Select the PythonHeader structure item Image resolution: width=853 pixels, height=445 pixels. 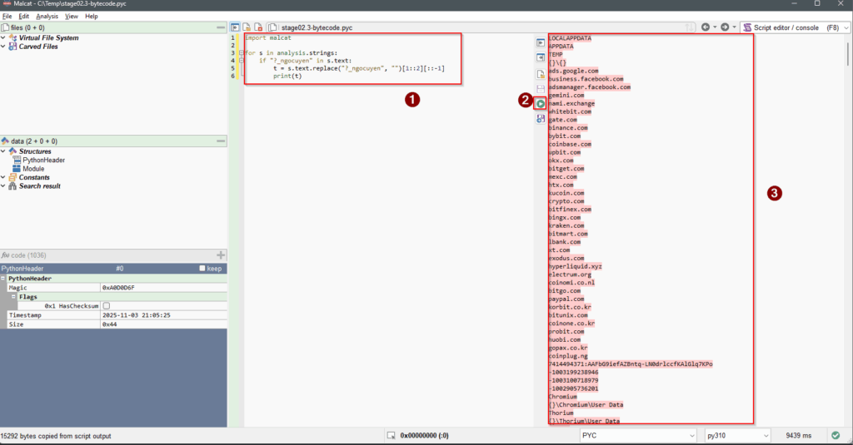(43, 160)
